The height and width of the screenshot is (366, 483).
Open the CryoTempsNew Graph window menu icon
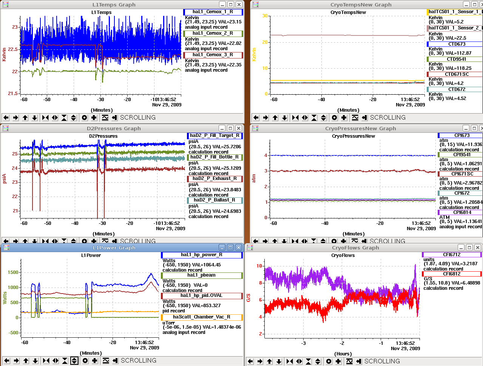point(256,5)
